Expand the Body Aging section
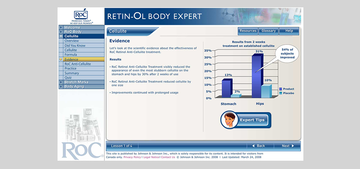360x169 pixels. tap(61, 87)
